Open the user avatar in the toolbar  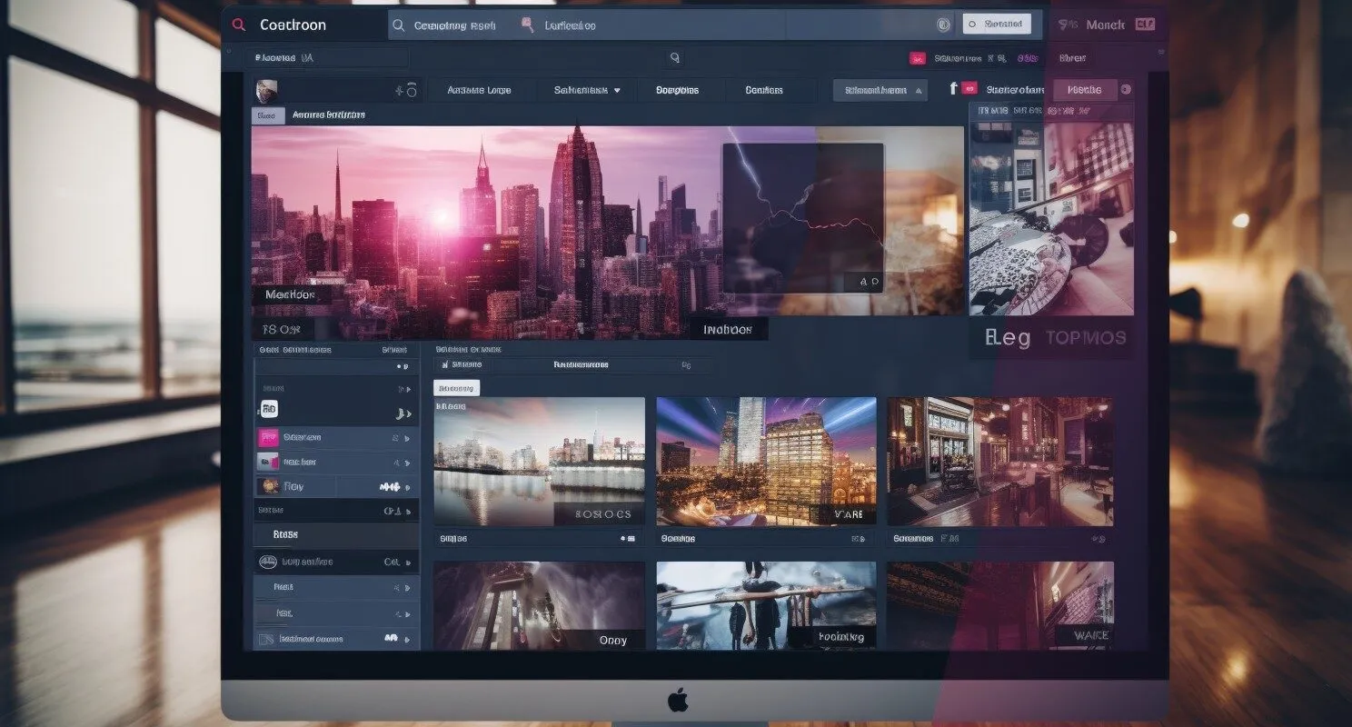(x=266, y=90)
